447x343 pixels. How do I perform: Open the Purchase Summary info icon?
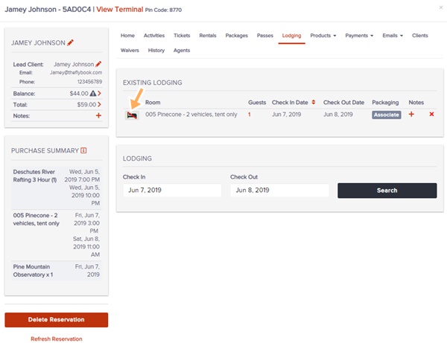coord(83,150)
